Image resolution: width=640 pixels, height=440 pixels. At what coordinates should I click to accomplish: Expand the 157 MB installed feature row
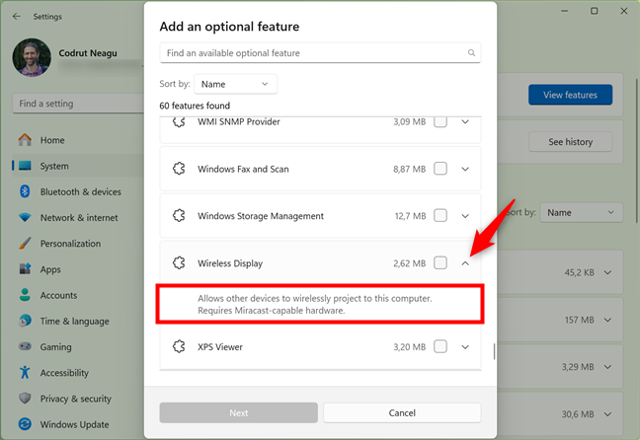tap(607, 320)
